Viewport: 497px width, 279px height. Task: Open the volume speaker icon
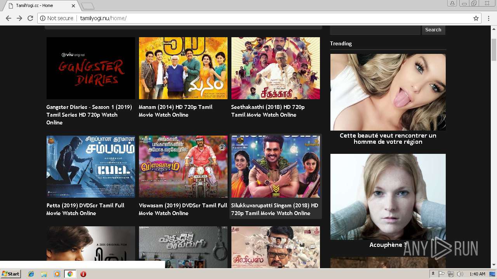pyautogui.click(x=460, y=274)
